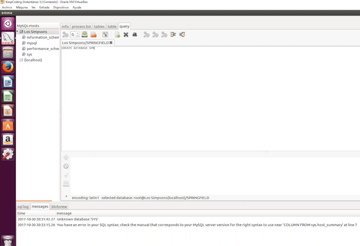
Task: Create a new query page
Action: click(117, 34)
